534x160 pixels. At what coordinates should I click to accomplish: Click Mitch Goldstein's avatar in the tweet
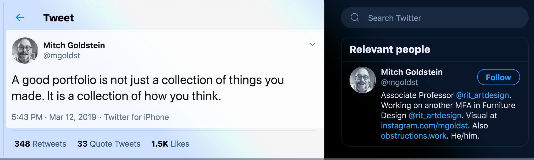(25, 51)
